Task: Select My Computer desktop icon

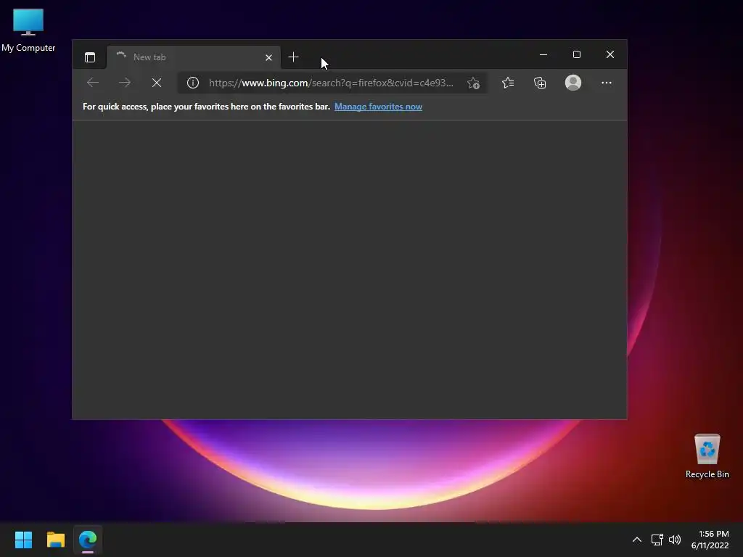Action: pos(28,30)
